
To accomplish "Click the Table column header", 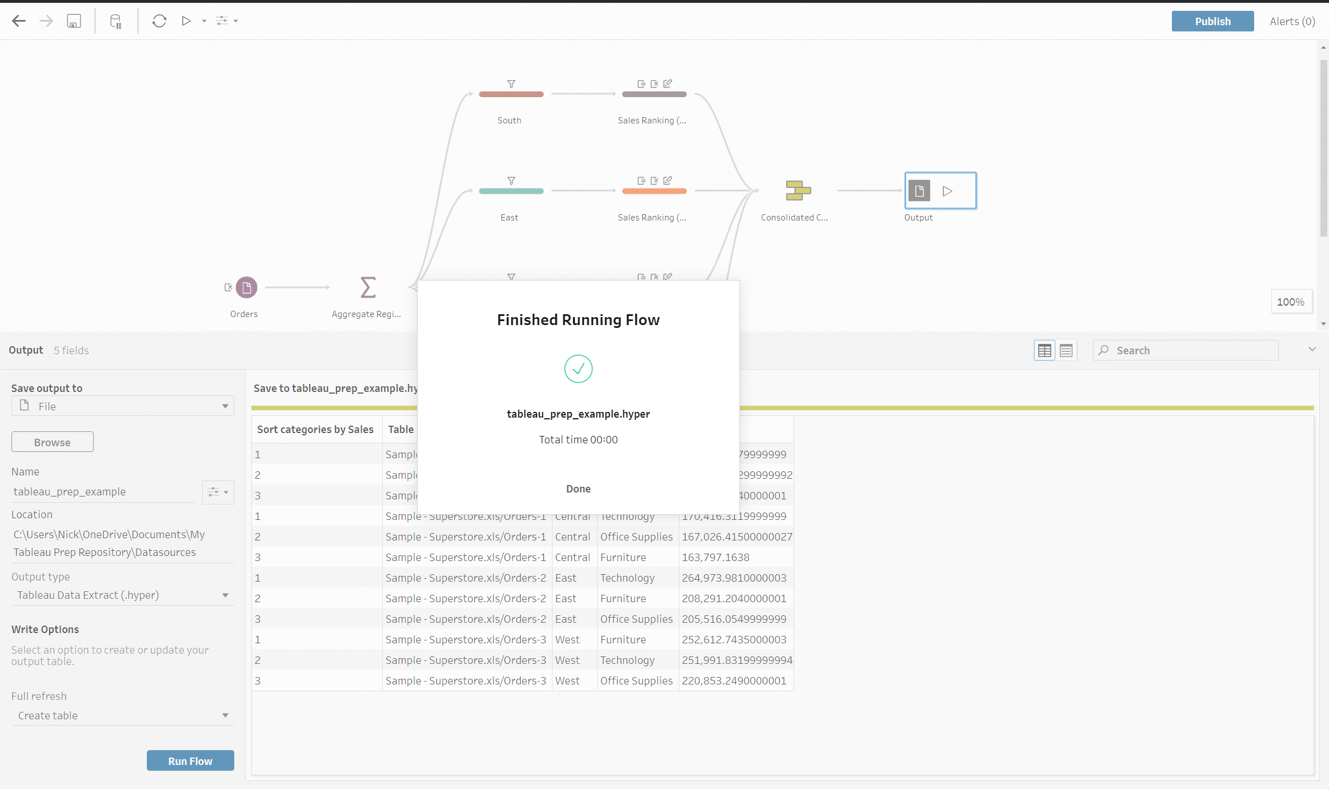I will (401, 430).
